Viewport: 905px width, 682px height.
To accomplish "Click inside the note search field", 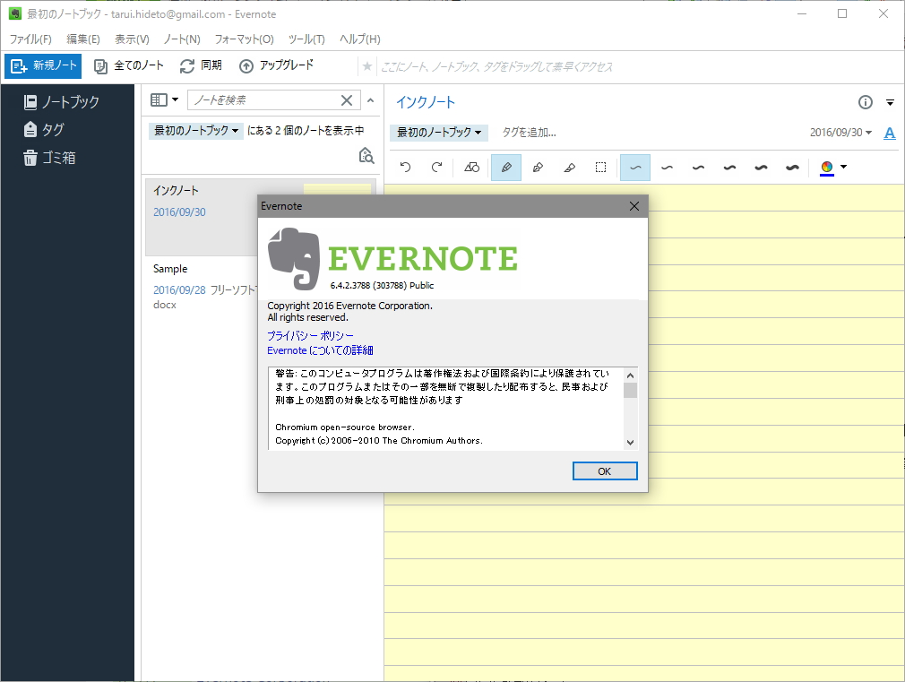I will [x=260, y=99].
